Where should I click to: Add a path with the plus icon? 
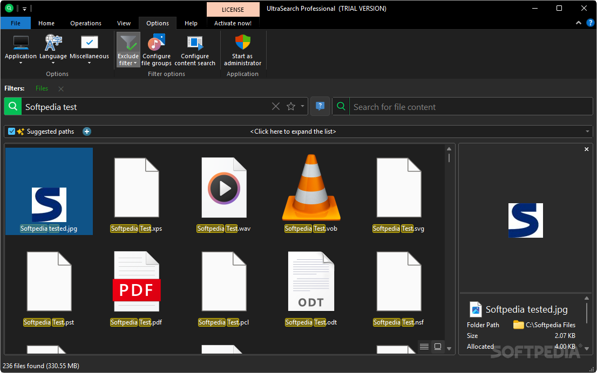(87, 132)
